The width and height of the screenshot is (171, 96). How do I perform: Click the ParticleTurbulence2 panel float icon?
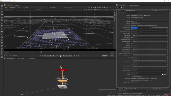167,89
